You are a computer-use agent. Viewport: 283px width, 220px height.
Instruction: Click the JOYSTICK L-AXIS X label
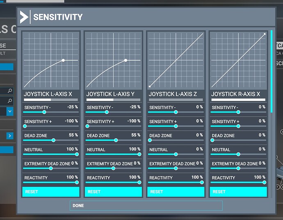tap(48, 94)
